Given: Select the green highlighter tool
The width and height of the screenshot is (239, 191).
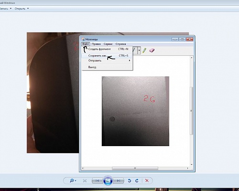Looking at the screenshot, I should point(144,51).
